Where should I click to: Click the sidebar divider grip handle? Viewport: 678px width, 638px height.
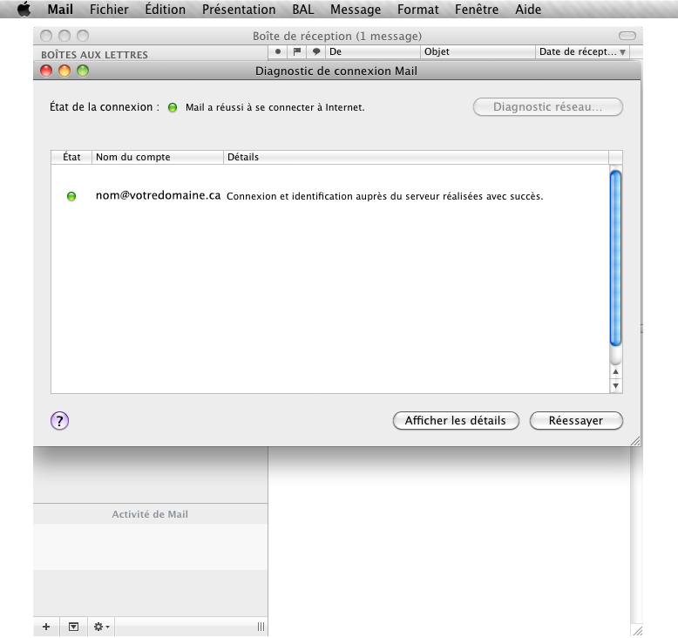[261, 627]
